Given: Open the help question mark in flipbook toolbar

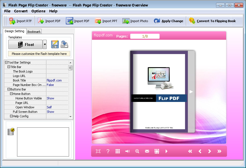Looking at the screenshot, I should click(108, 151).
